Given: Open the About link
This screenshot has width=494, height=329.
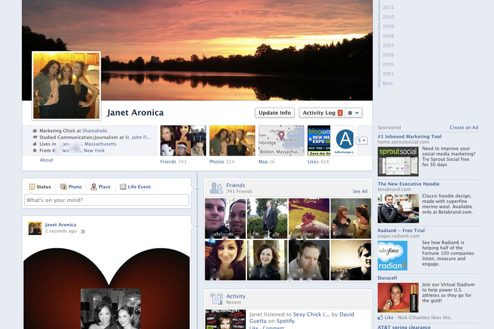Looking at the screenshot, I should [x=46, y=160].
